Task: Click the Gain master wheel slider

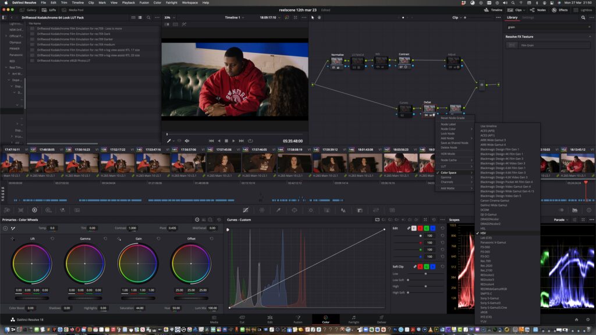Action: 137,298
